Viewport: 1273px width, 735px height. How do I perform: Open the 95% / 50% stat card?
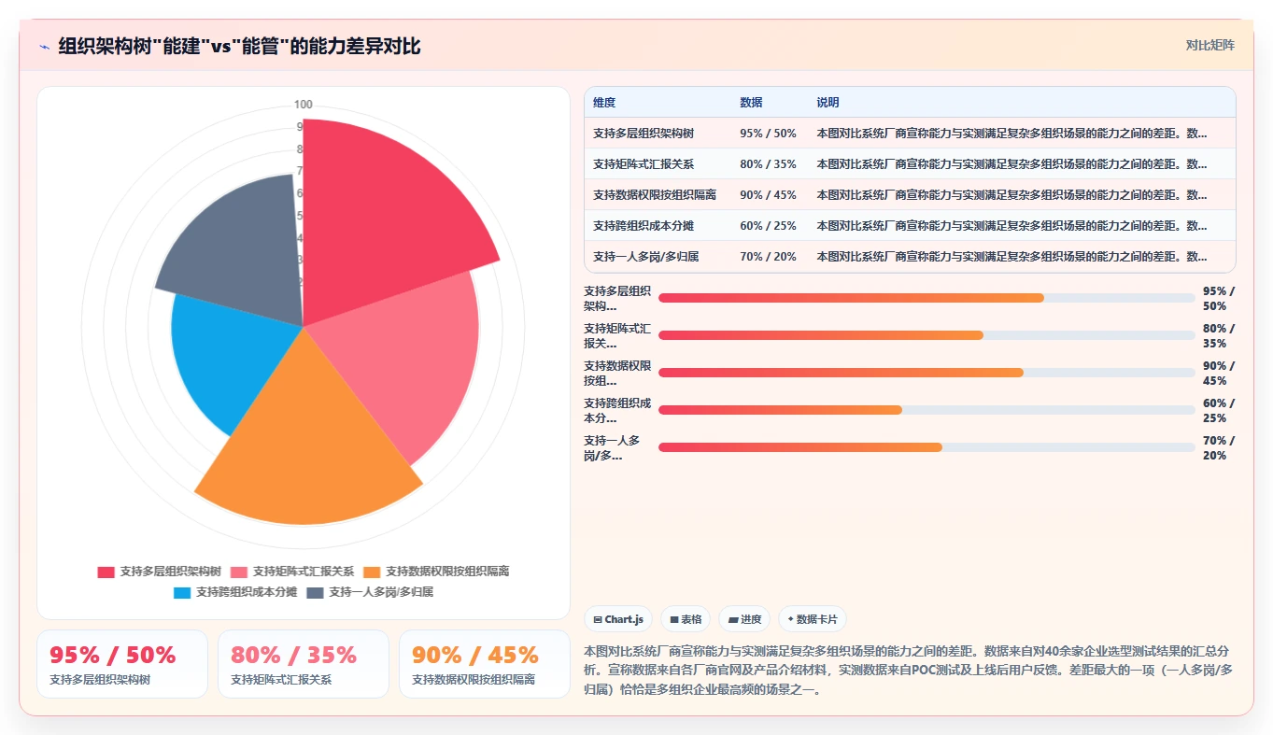[122, 664]
